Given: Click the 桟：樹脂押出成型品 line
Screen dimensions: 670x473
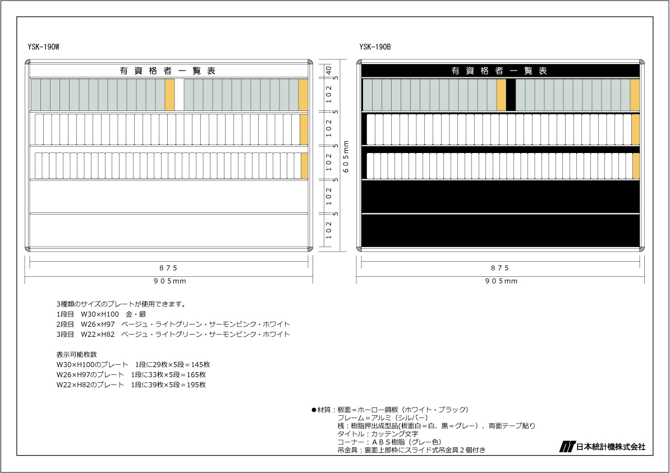Looking at the screenshot, I should (x=436, y=425).
